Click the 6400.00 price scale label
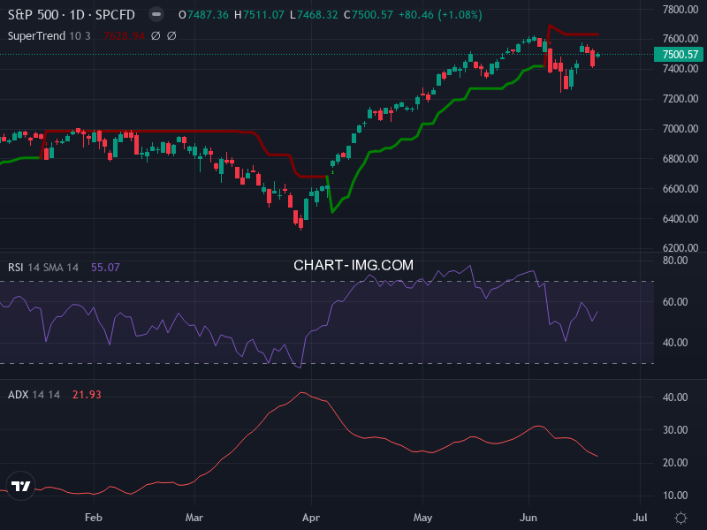707x530 pixels. pyautogui.click(x=680, y=219)
